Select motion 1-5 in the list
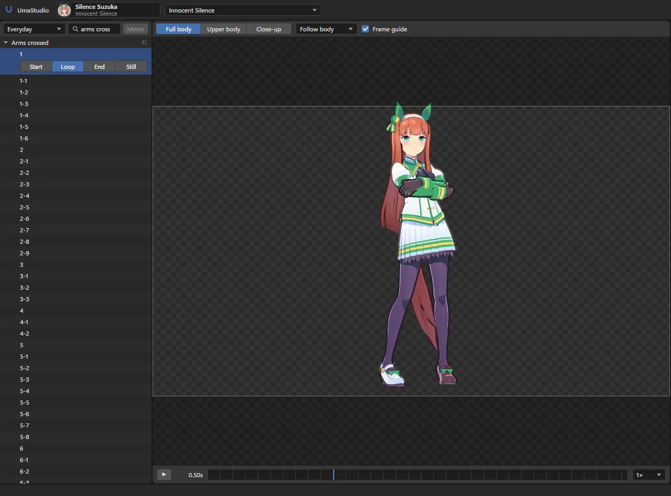 pyautogui.click(x=76, y=127)
